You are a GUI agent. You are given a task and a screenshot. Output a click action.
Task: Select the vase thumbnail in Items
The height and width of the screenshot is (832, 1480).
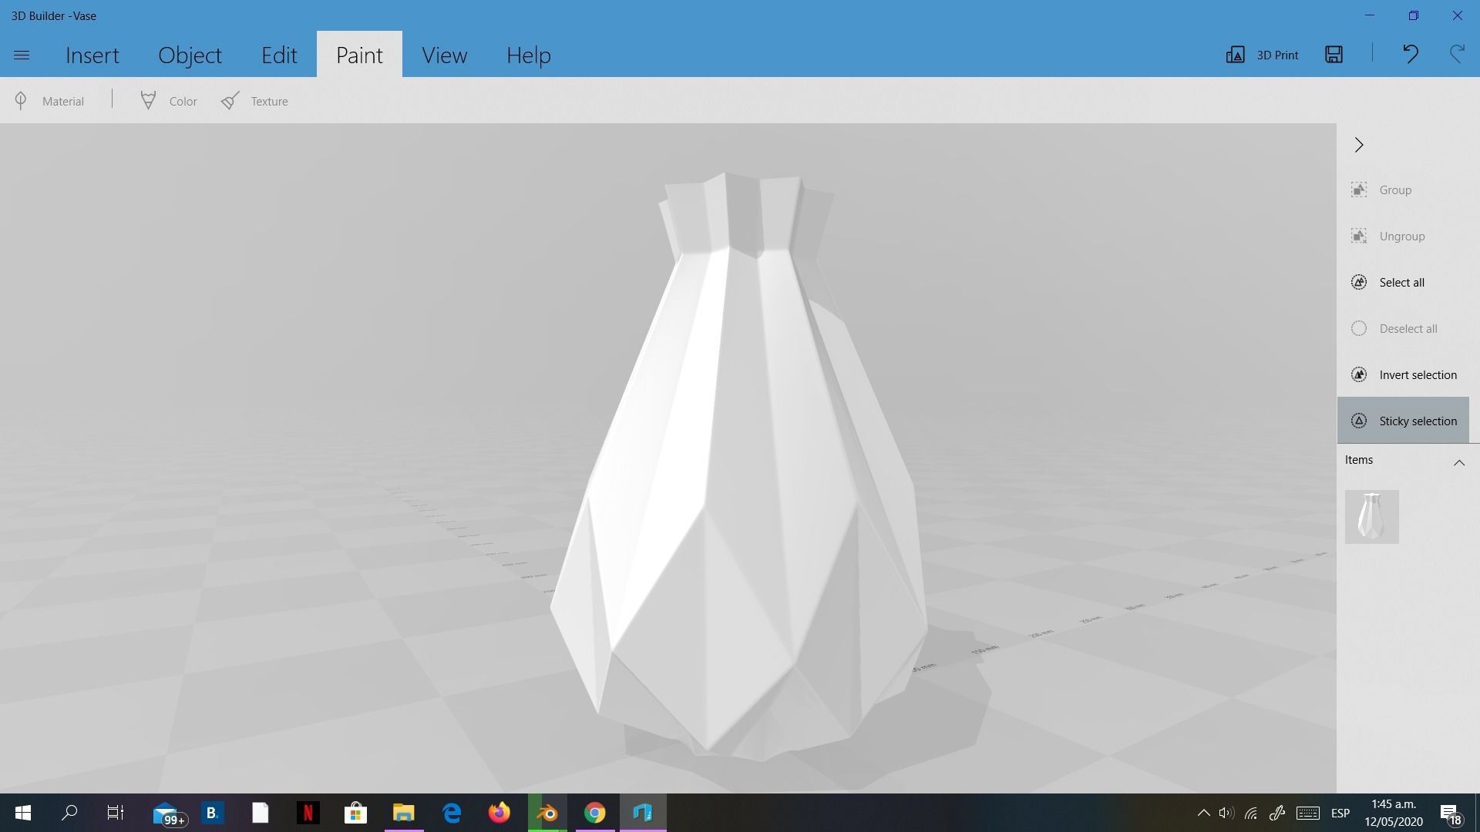(x=1371, y=517)
